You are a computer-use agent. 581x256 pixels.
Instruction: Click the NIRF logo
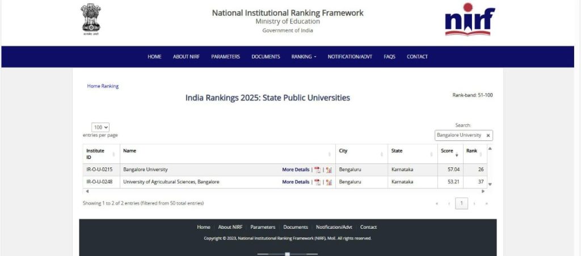470,20
